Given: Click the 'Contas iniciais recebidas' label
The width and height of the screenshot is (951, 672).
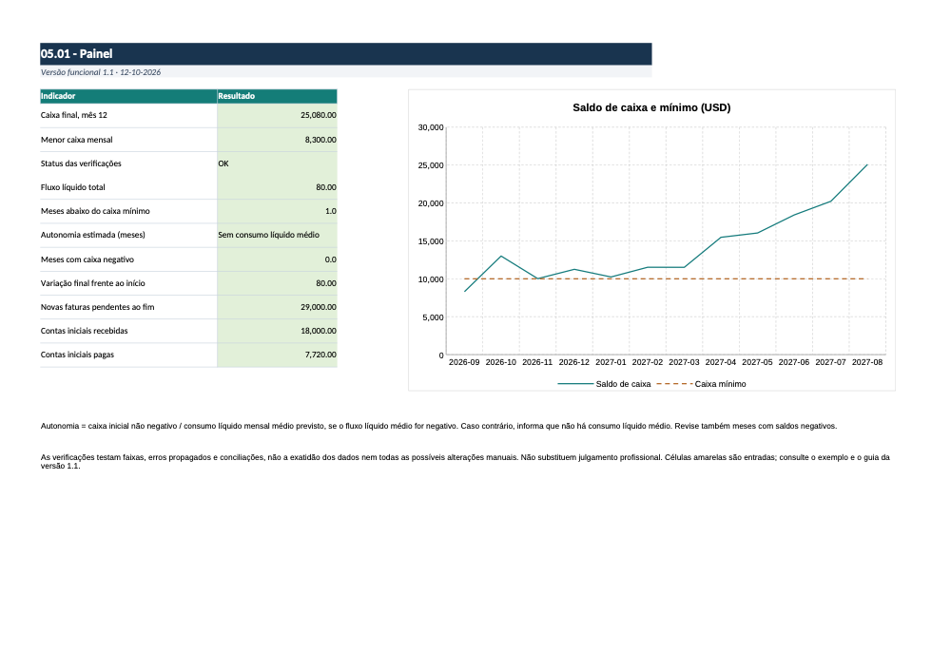Looking at the screenshot, I should tap(85, 331).
